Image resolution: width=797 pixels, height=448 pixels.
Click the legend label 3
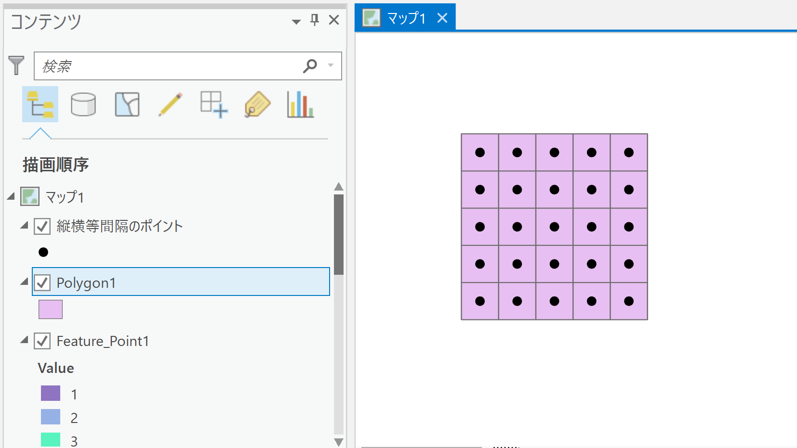coord(74,441)
